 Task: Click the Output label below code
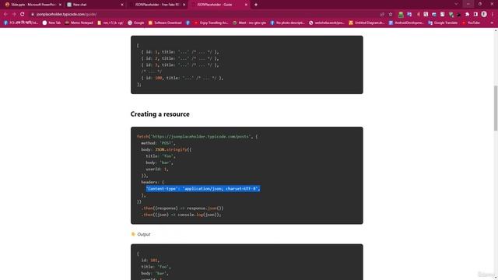[x=144, y=234]
